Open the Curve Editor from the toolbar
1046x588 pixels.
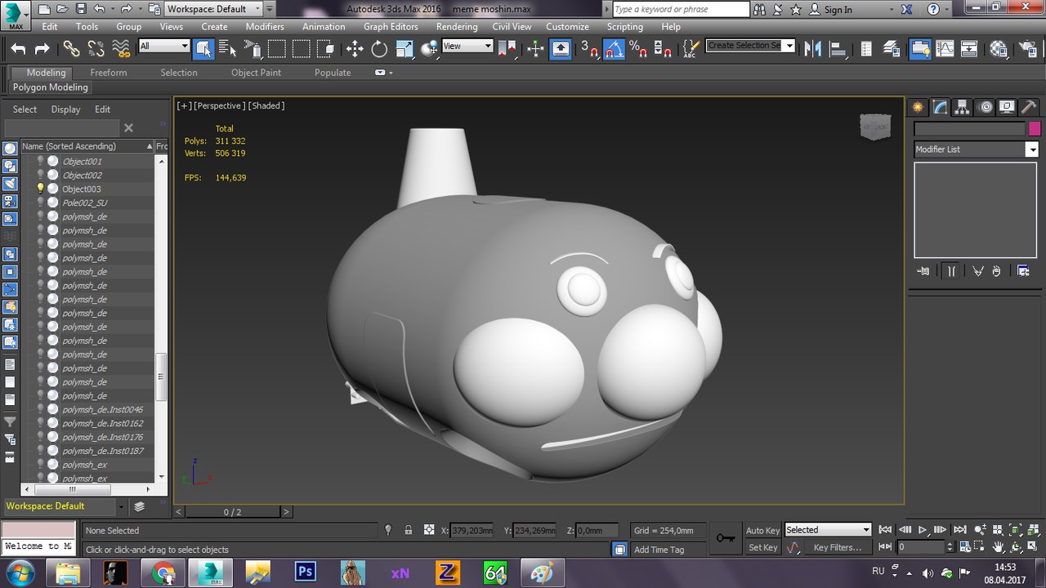pos(945,49)
